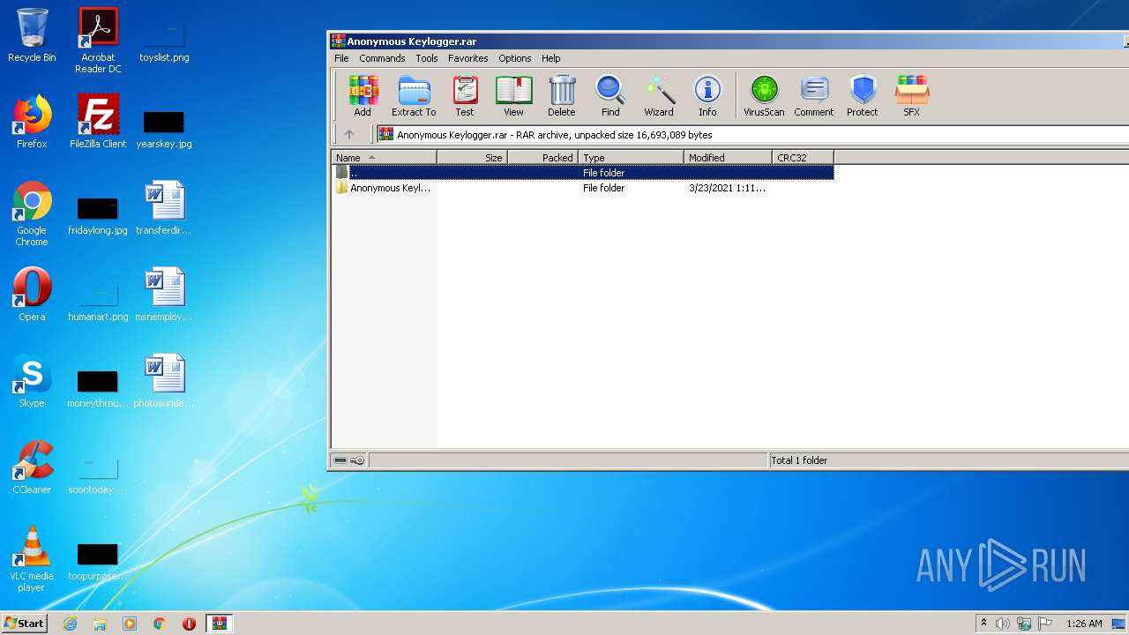This screenshot has height=635, width=1129.
Task: Open the Help menu
Action: [551, 58]
